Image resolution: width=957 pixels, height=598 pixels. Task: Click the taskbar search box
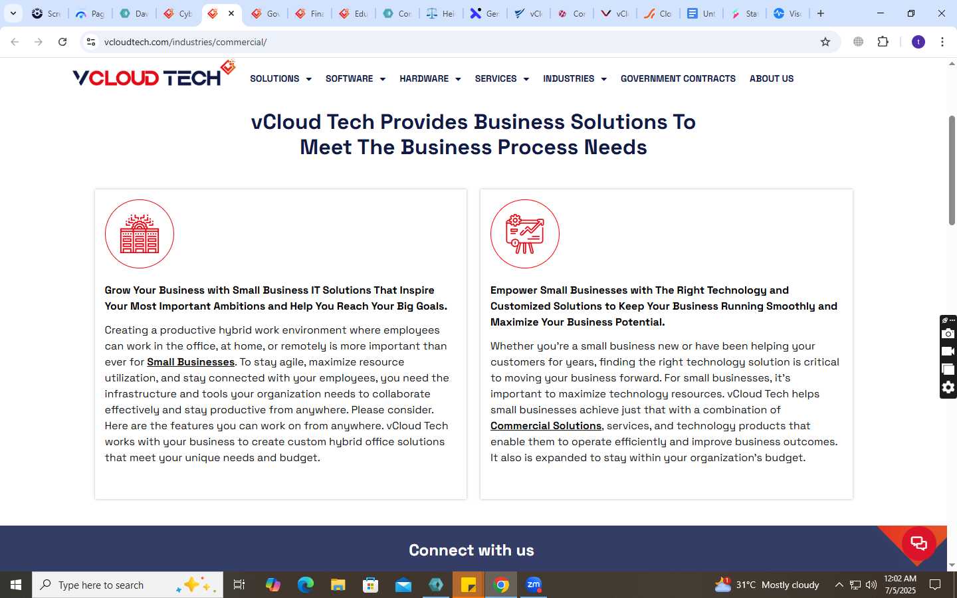[128, 585]
